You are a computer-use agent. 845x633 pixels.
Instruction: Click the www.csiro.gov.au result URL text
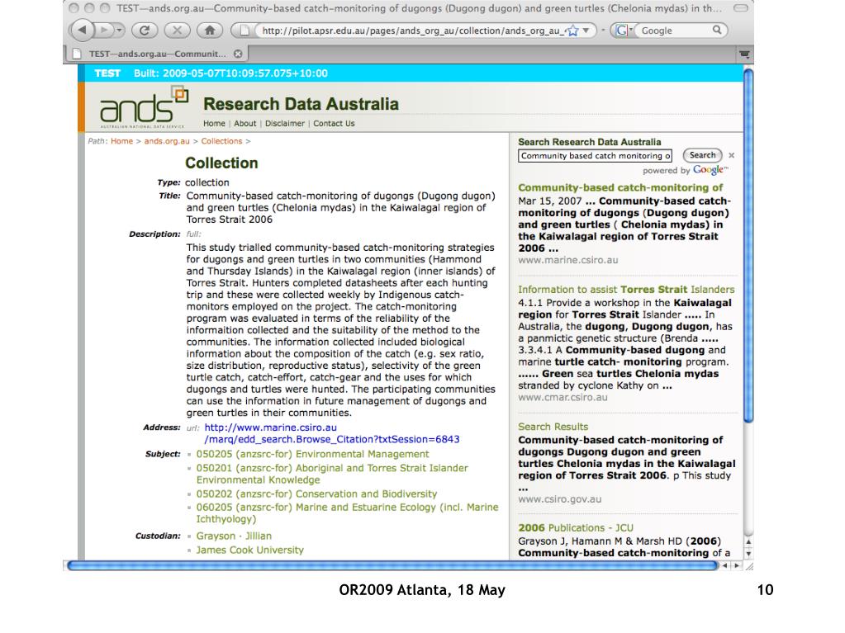click(x=559, y=499)
